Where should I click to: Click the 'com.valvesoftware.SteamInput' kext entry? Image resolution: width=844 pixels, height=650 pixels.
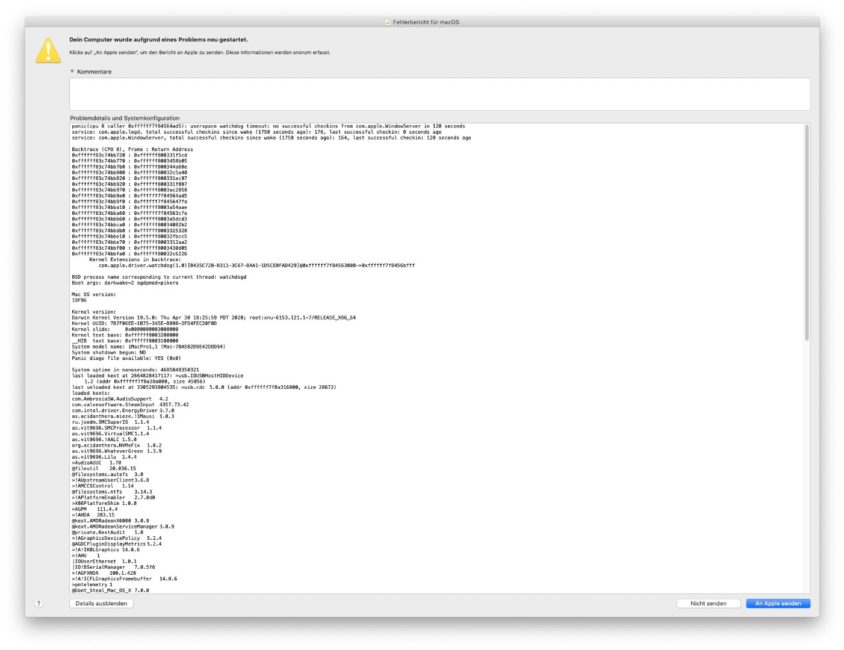coord(131,405)
